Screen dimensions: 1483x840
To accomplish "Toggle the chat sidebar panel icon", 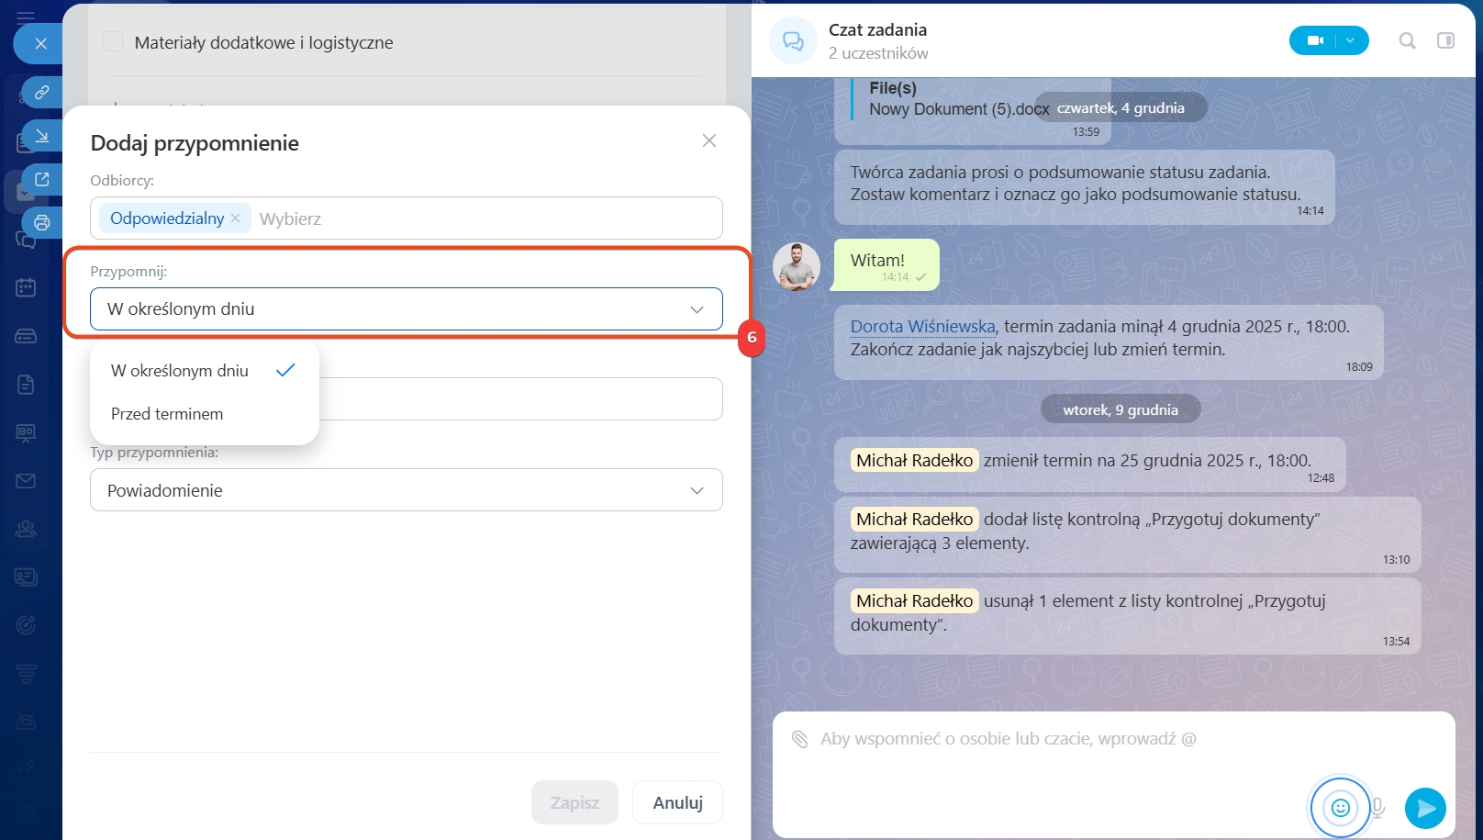I will coord(1445,40).
